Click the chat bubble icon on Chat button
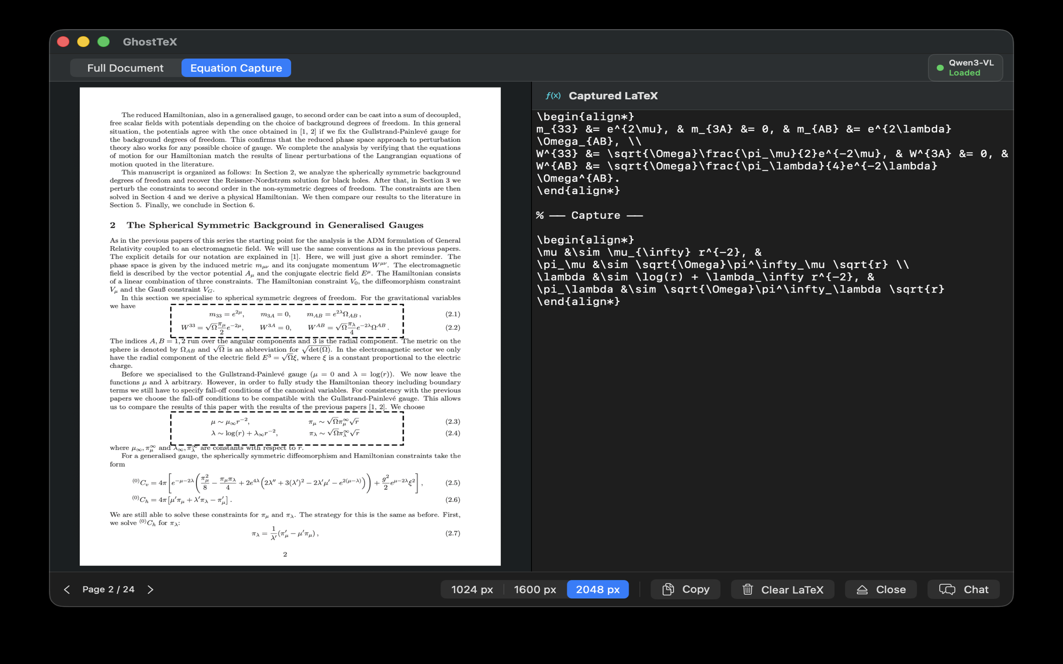This screenshot has height=664, width=1063. [x=947, y=589]
